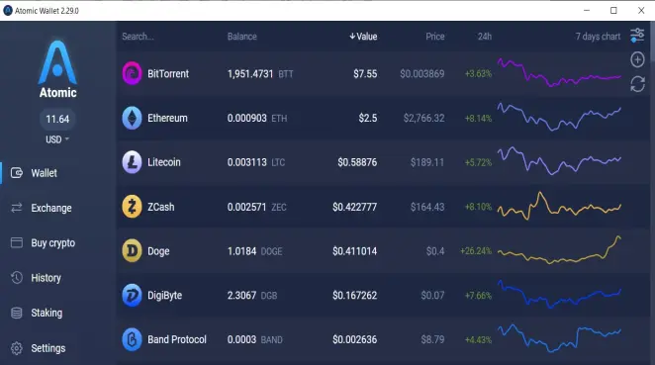
Task: Open the Wallet section icon
Action: pos(17,173)
